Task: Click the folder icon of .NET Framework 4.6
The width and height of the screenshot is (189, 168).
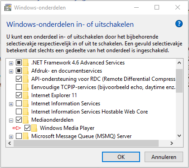Action: [26, 63]
